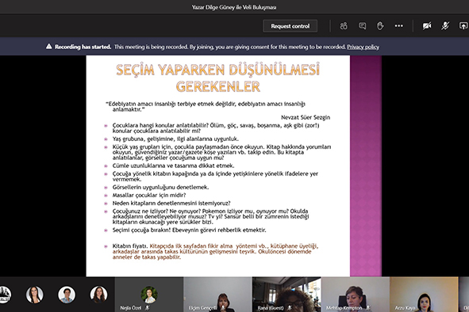
Task: Click the long dark-haired woman avatar
Action: click(x=34, y=295)
